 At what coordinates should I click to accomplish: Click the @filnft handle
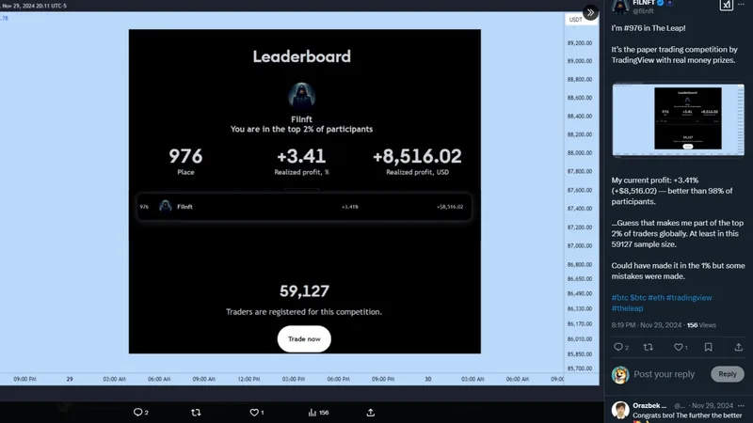click(643, 11)
